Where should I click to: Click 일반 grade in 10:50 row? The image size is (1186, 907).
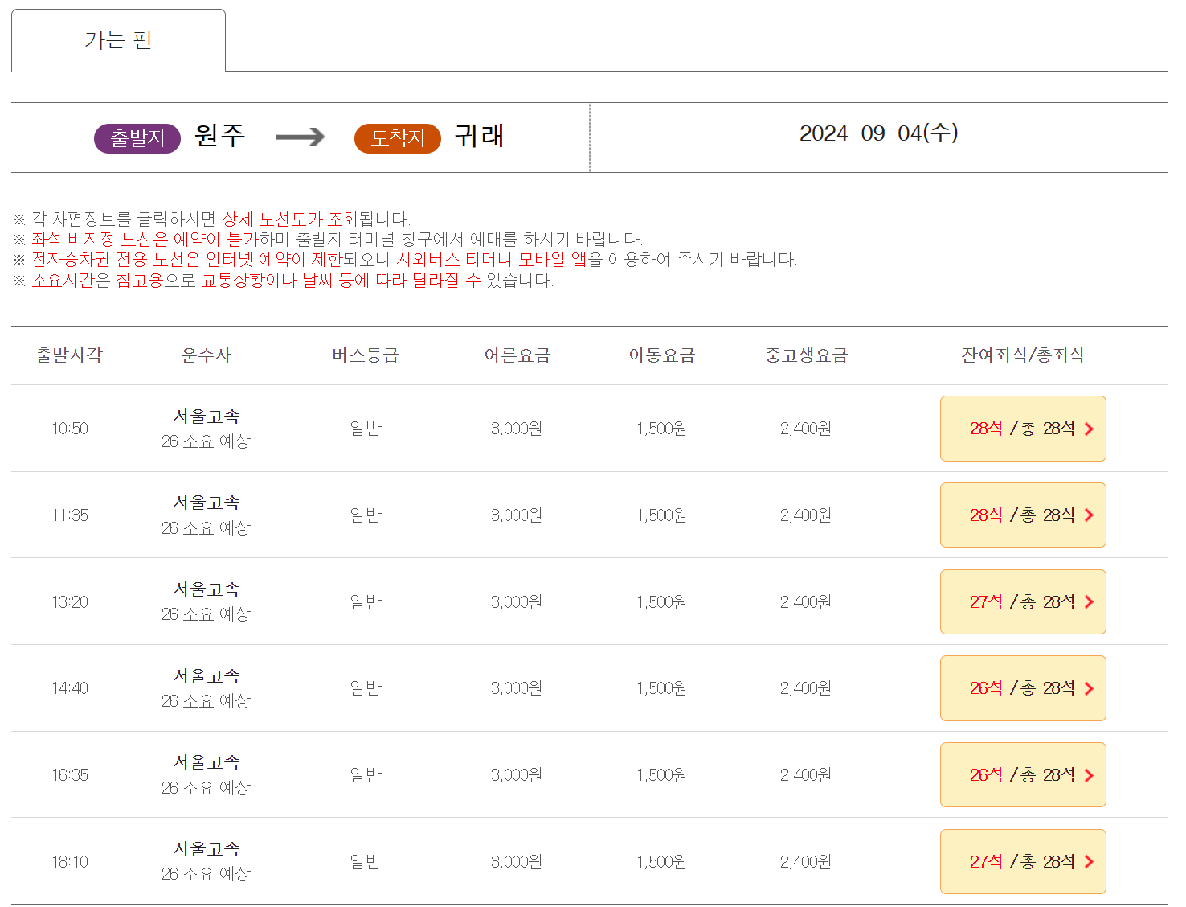click(366, 429)
